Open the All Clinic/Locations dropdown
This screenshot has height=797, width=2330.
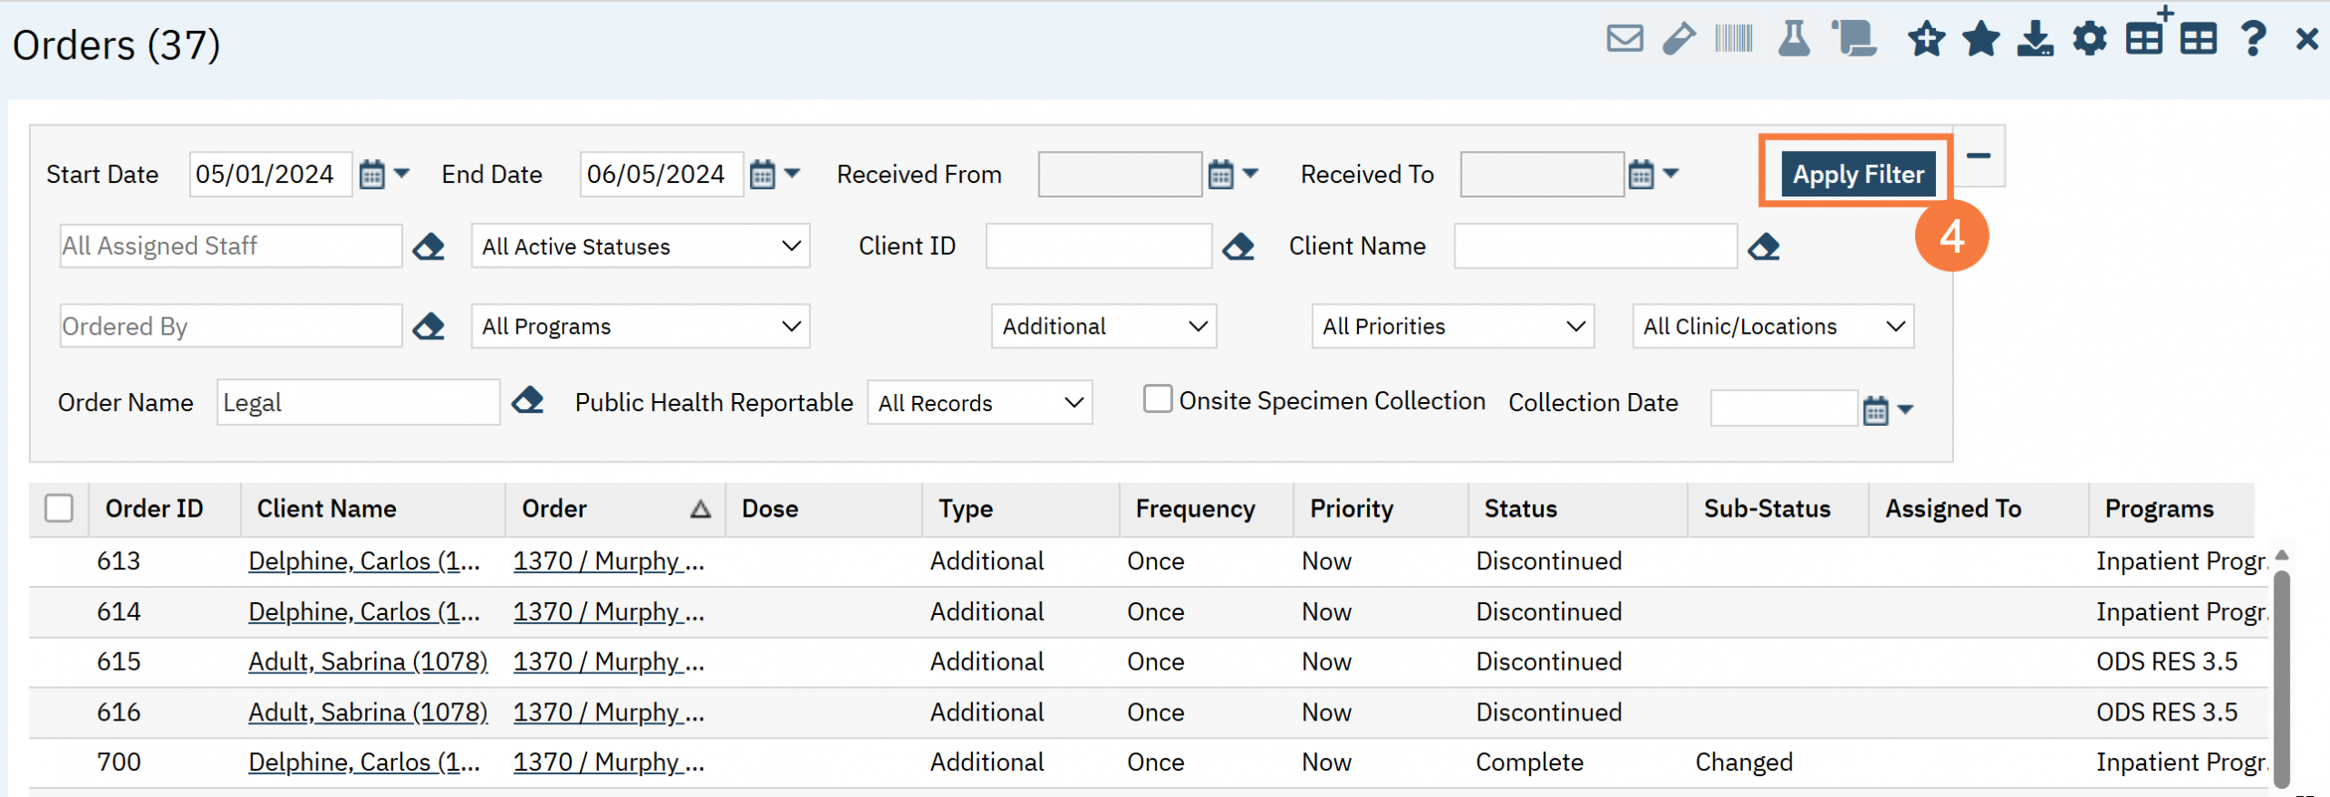click(x=1772, y=327)
